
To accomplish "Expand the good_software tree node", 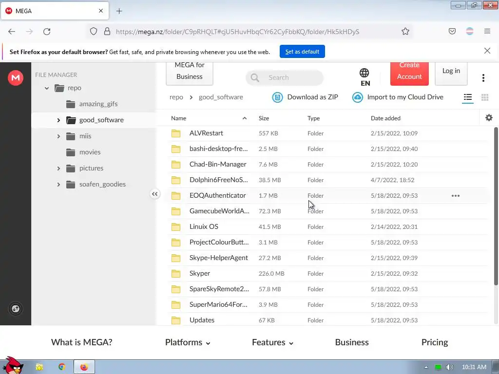I will coord(58,120).
